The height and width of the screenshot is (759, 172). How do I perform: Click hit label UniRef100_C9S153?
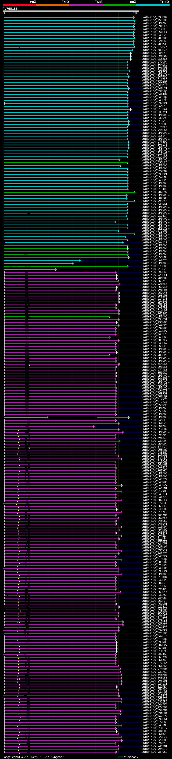[154, 296]
